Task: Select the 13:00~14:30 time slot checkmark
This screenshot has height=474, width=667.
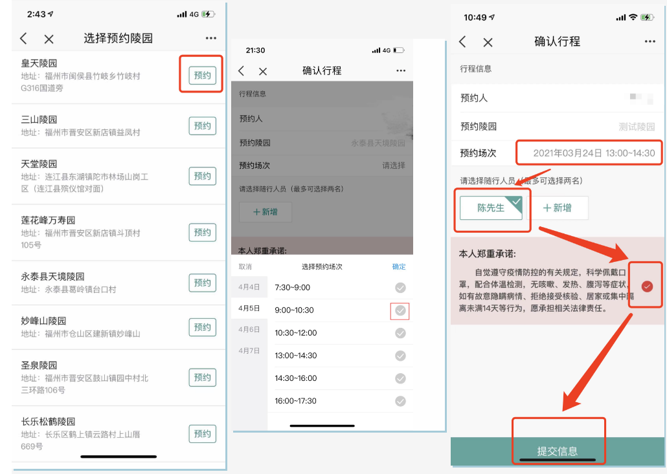Action: [x=400, y=356]
